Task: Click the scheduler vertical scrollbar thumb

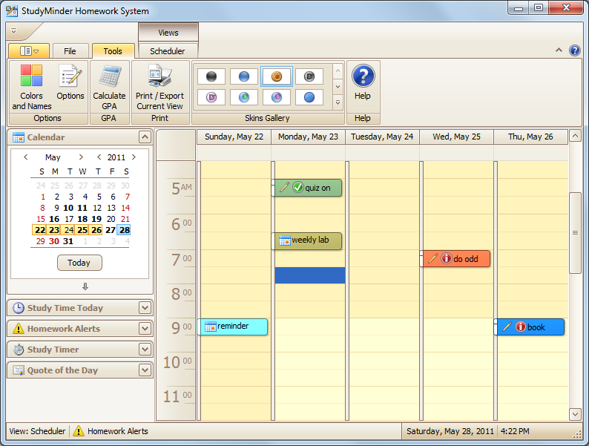Action: click(575, 233)
